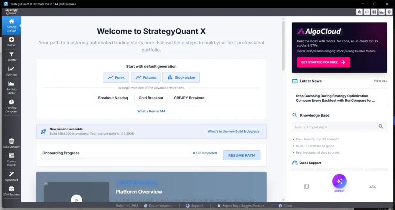
Task: Click the map icon beside SQ Pilot
Action: pos(306,186)
